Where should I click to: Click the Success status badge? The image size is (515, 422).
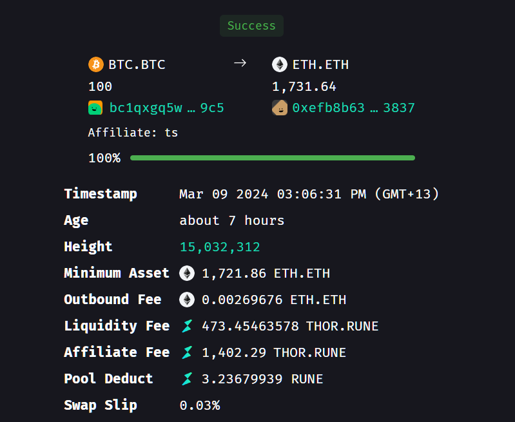(251, 26)
